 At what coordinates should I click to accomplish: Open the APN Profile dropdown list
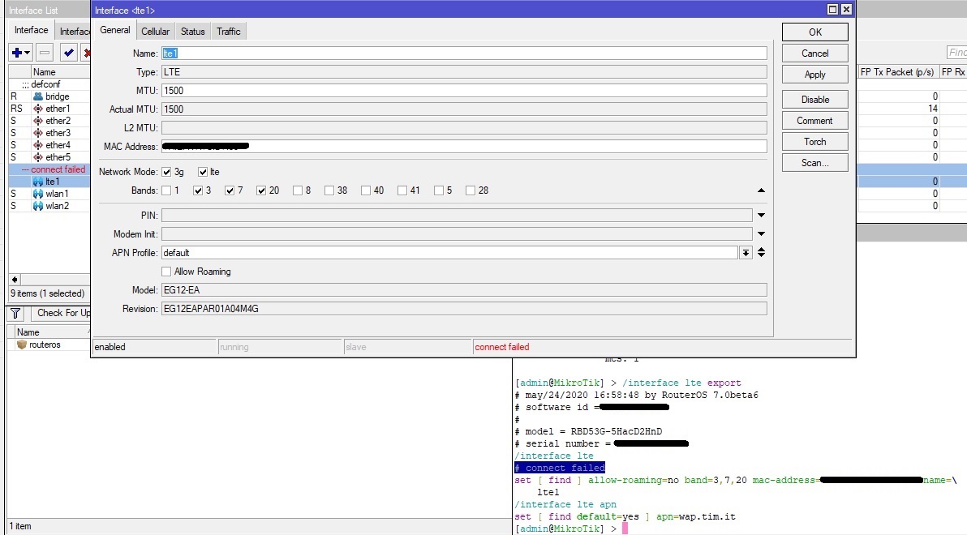tap(746, 253)
